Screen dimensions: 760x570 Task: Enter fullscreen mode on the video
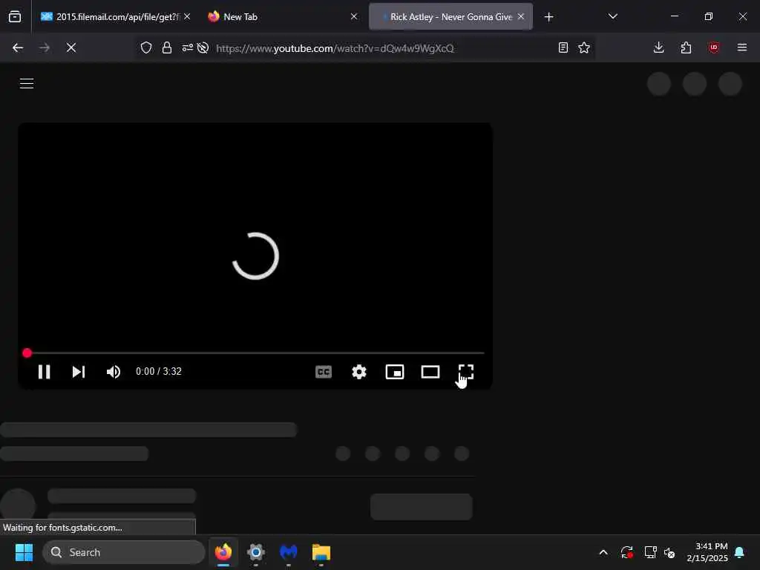coord(466,372)
